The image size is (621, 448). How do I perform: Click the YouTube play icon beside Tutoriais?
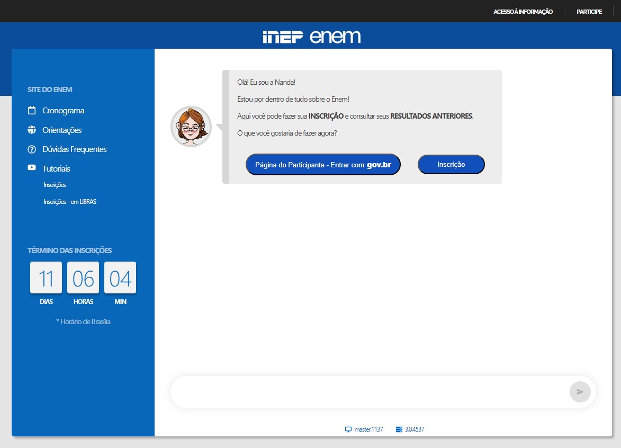[32, 168]
